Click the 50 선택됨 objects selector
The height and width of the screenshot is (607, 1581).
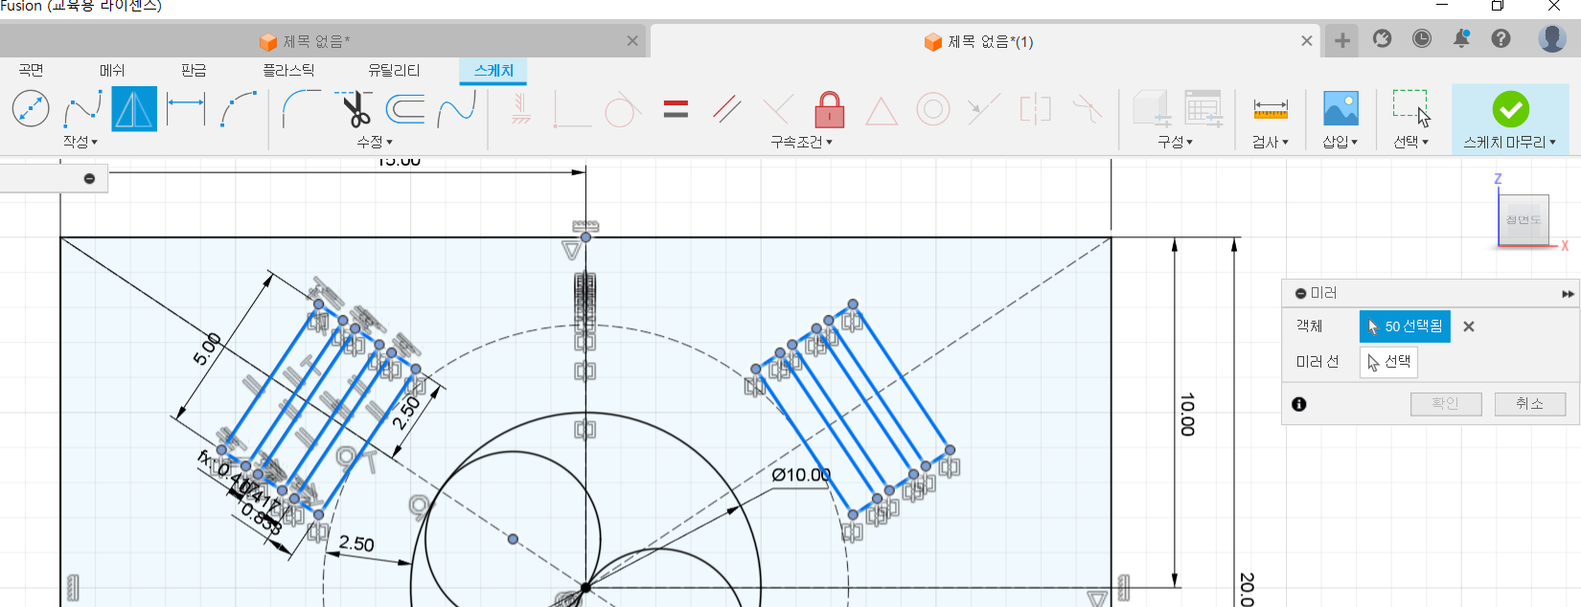(x=1405, y=326)
